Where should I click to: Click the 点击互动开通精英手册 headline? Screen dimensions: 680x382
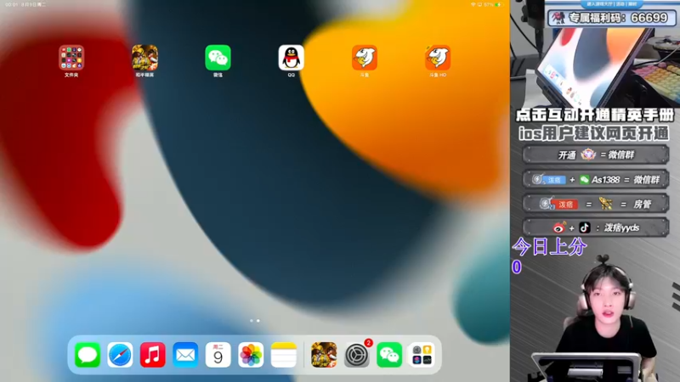(x=594, y=115)
